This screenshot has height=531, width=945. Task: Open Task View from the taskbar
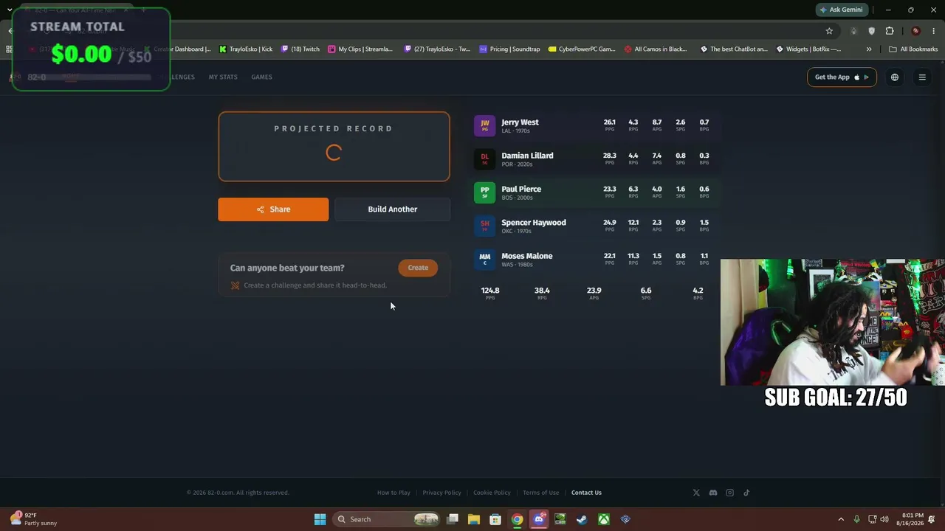453,519
